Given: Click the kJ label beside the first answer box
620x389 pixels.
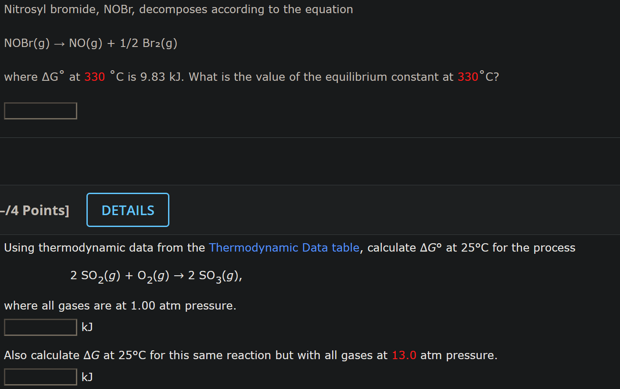Looking at the screenshot, I should pyautogui.click(x=86, y=327).
